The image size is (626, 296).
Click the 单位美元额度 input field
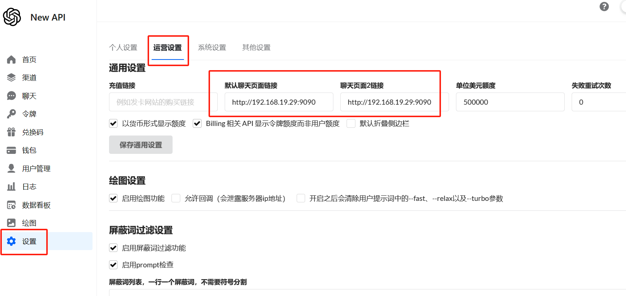click(x=510, y=102)
